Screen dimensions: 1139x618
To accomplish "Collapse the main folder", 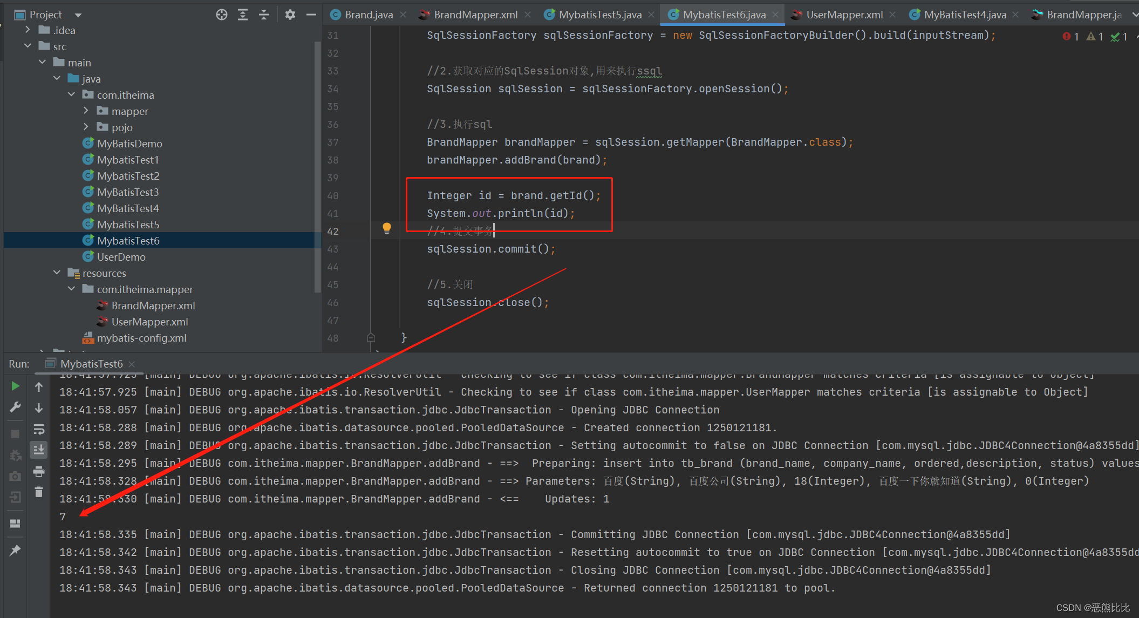I will [x=43, y=63].
